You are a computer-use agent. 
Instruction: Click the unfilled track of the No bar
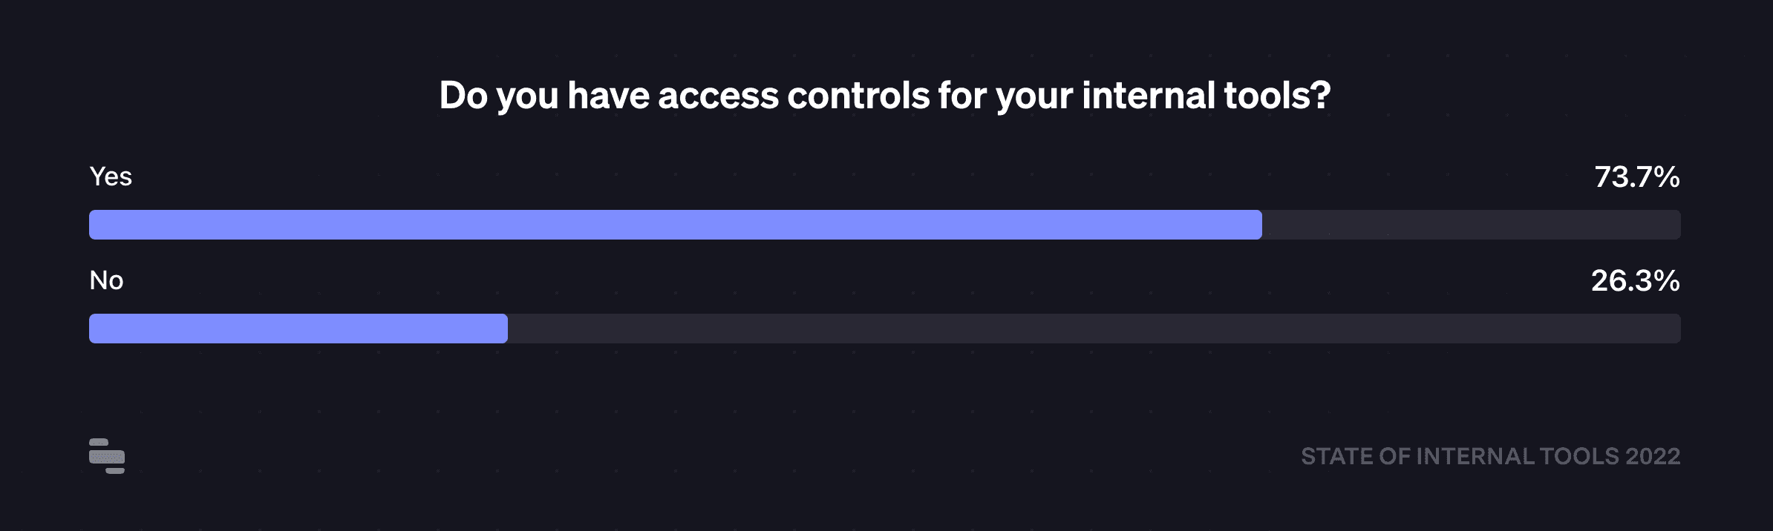(x=1091, y=329)
